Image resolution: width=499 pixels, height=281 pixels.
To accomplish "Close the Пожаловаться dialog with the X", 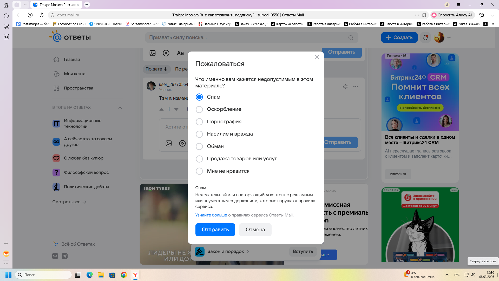I will [317, 57].
